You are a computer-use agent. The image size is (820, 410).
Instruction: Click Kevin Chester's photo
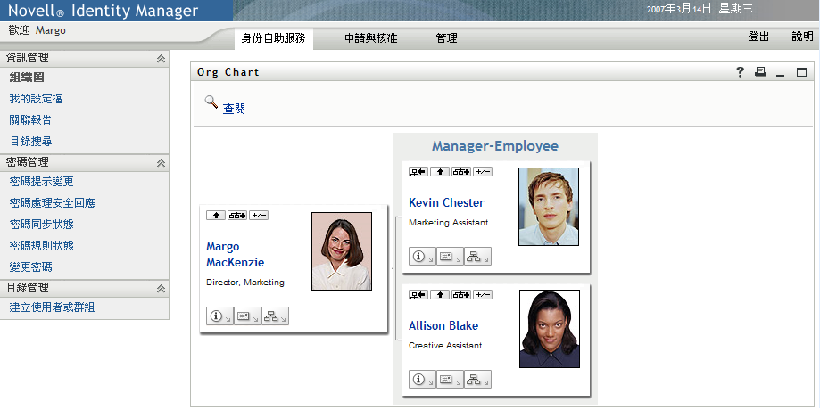549,207
